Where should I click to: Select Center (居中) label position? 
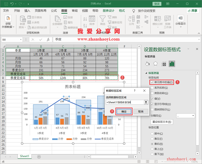tap(152, 134)
